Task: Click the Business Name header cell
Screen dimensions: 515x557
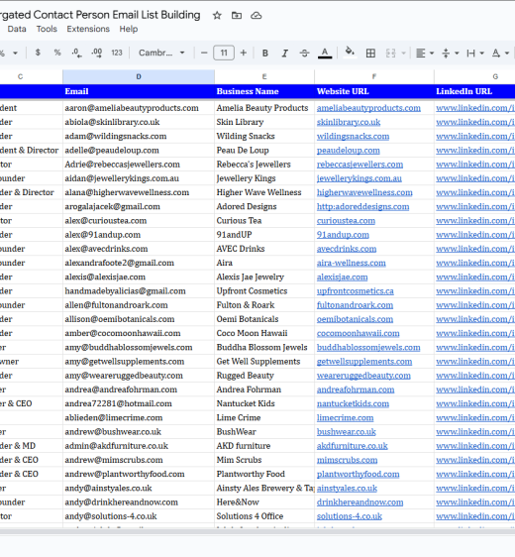Action: [x=264, y=91]
